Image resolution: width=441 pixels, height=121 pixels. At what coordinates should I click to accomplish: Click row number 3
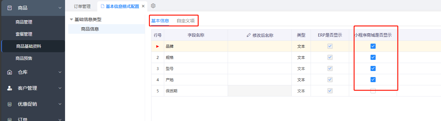tap(158, 68)
